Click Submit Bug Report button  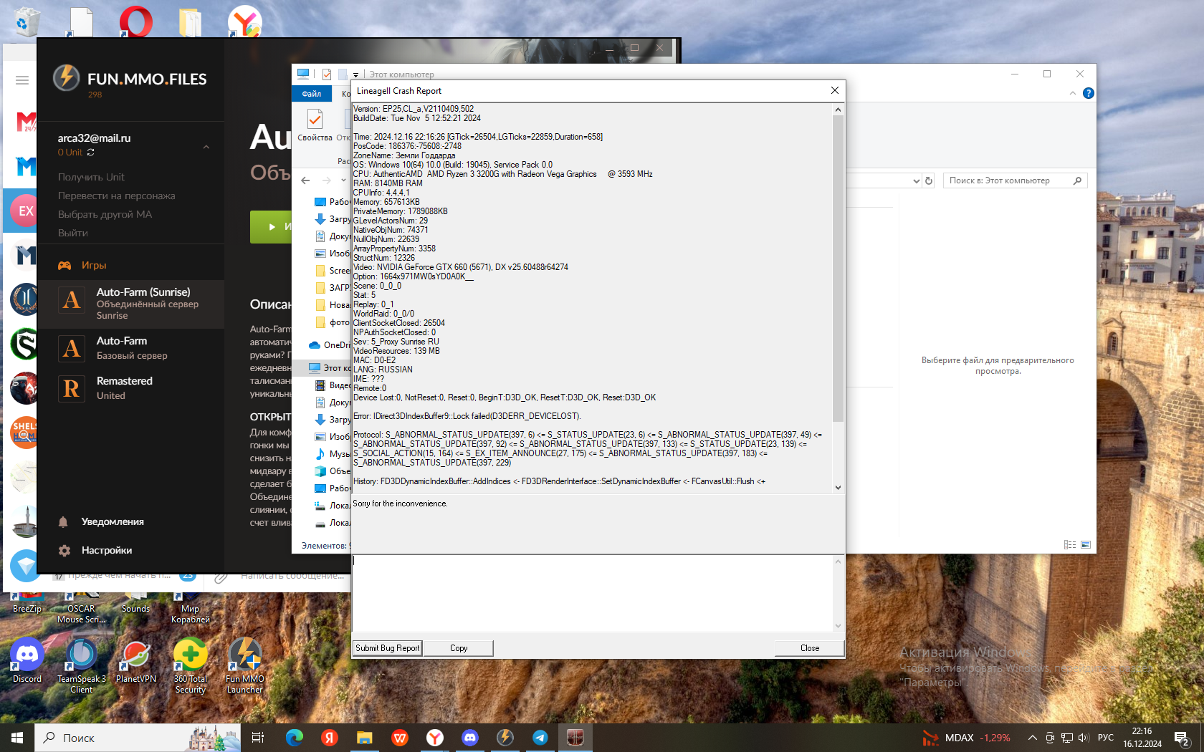tap(387, 648)
